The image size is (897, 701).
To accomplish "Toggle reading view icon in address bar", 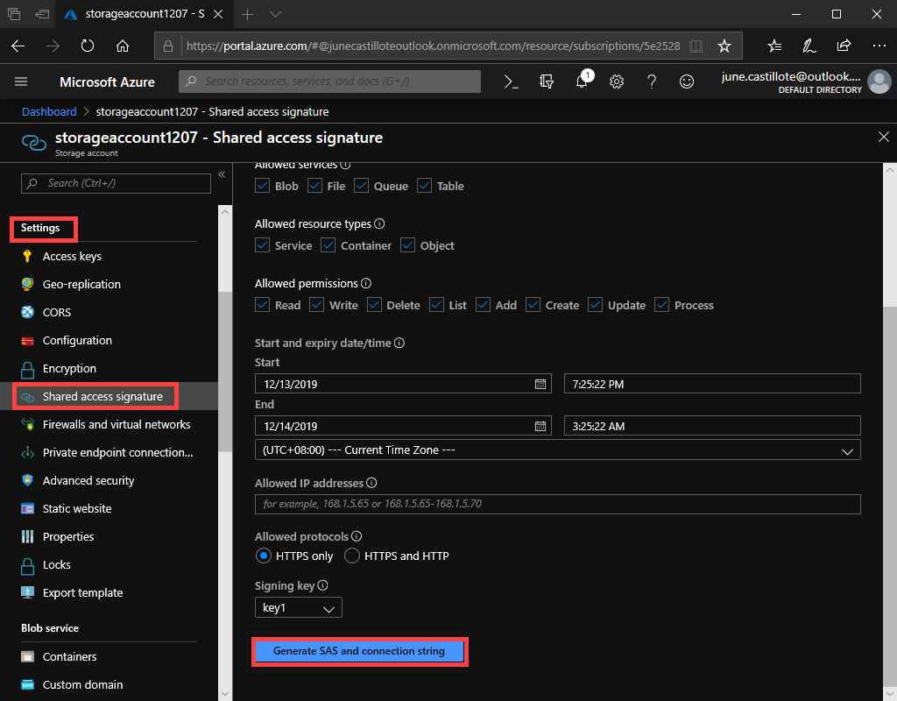I will 696,46.
